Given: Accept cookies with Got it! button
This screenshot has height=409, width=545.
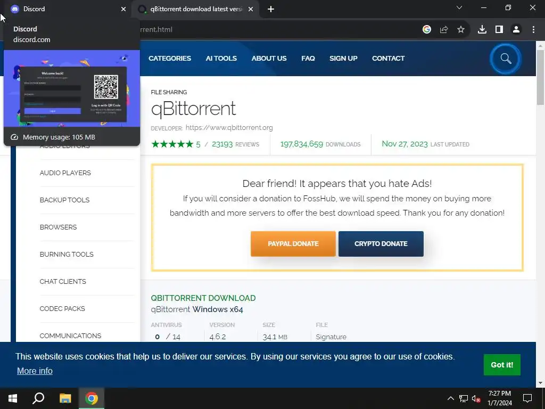Looking at the screenshot, I should pyautogui.click(x=502, y=365).
